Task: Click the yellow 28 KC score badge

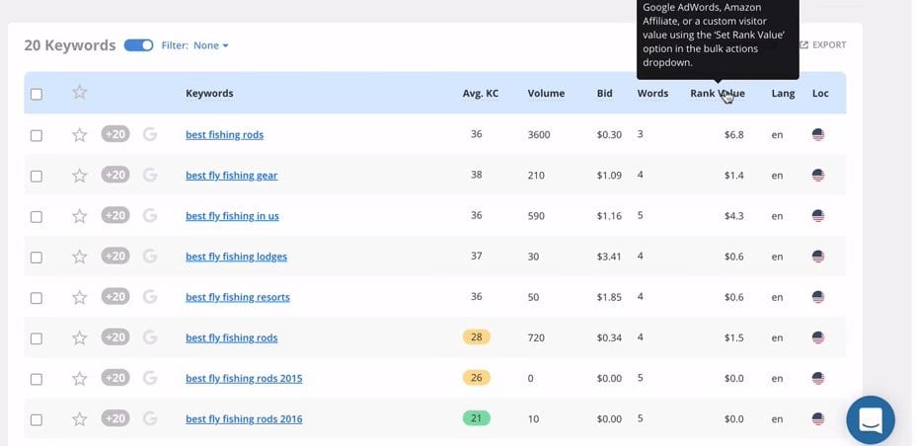Action: pos(476,337)
